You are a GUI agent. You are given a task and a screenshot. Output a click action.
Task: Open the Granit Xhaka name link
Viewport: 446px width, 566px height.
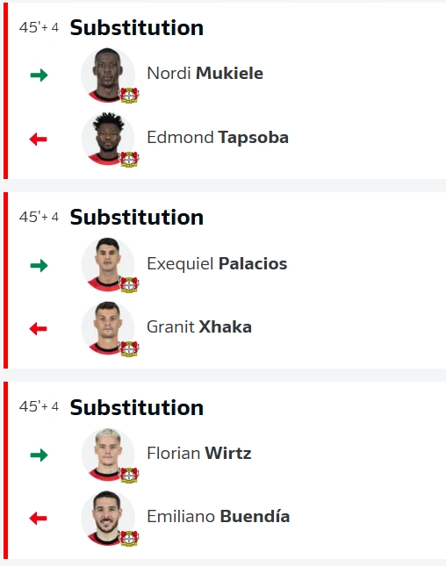[199, 327]
